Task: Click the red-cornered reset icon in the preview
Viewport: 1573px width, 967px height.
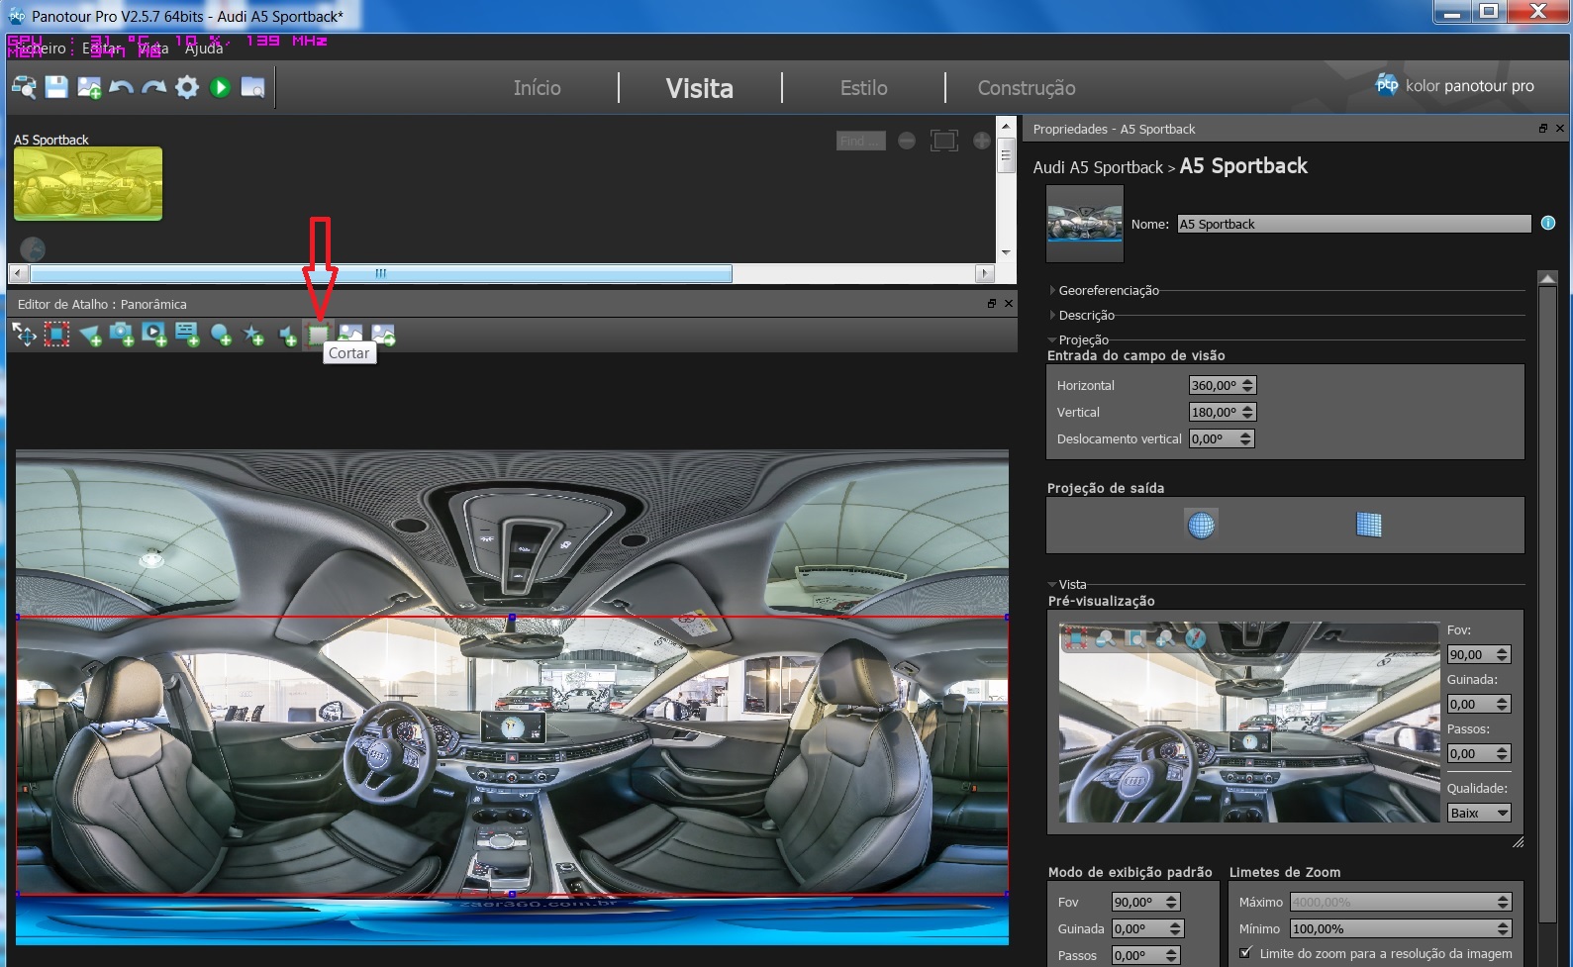Action: click(1075, 638)
